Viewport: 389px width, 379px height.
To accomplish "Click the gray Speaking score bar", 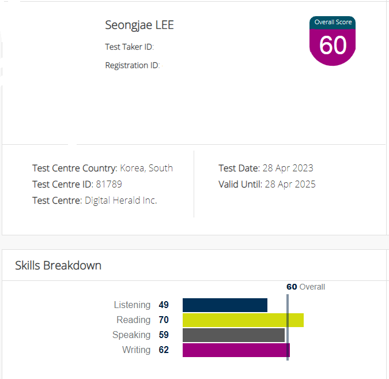I will click(234, 335).
